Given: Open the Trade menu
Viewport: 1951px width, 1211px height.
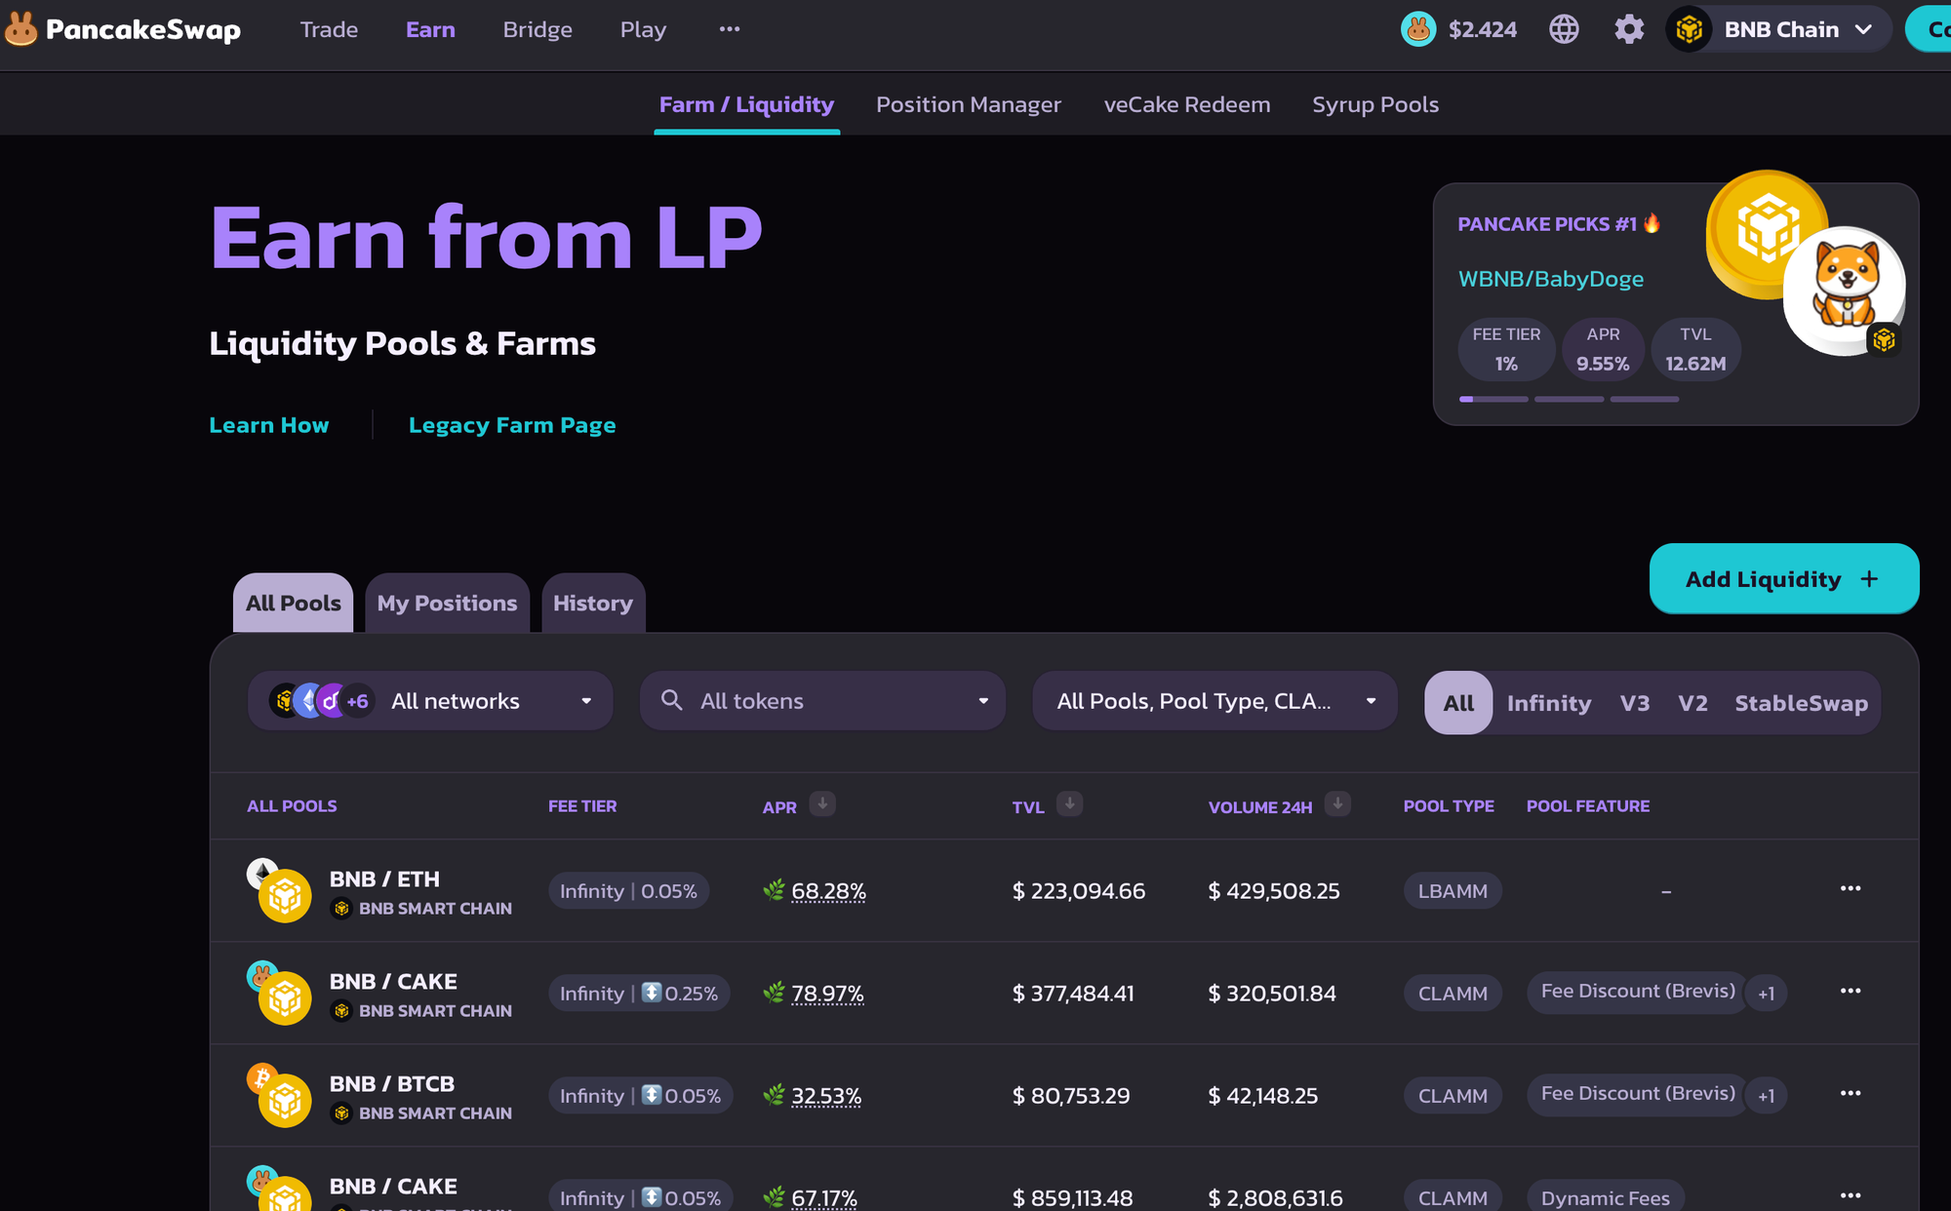Looking at the screenshot, I should click(329, 29).
